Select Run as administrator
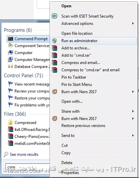 click(93, 41)
